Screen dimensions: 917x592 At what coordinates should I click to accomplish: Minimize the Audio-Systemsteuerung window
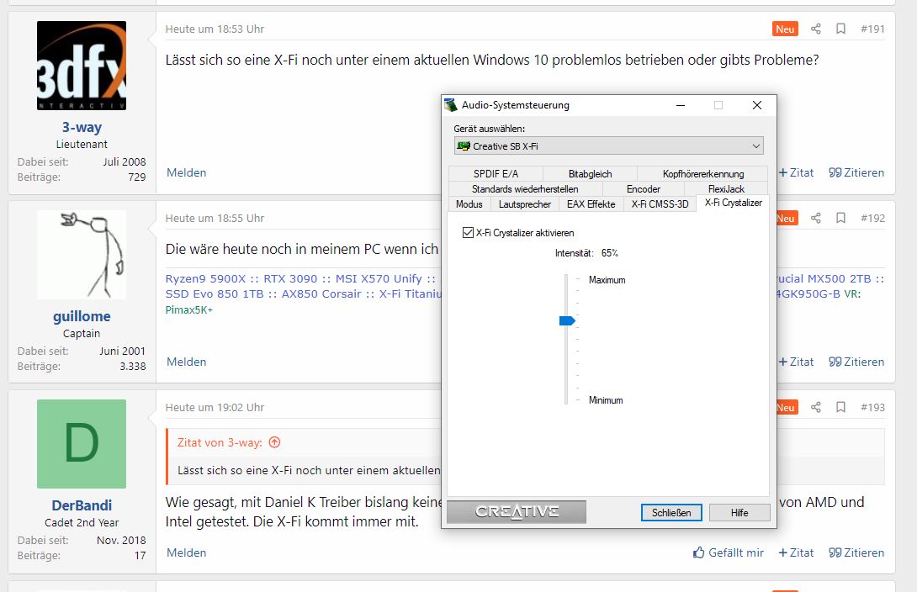point(680,105)
